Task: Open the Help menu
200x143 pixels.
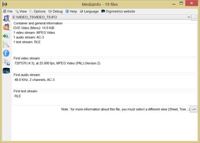Action: pyautogui.click(x=71, y=11)
